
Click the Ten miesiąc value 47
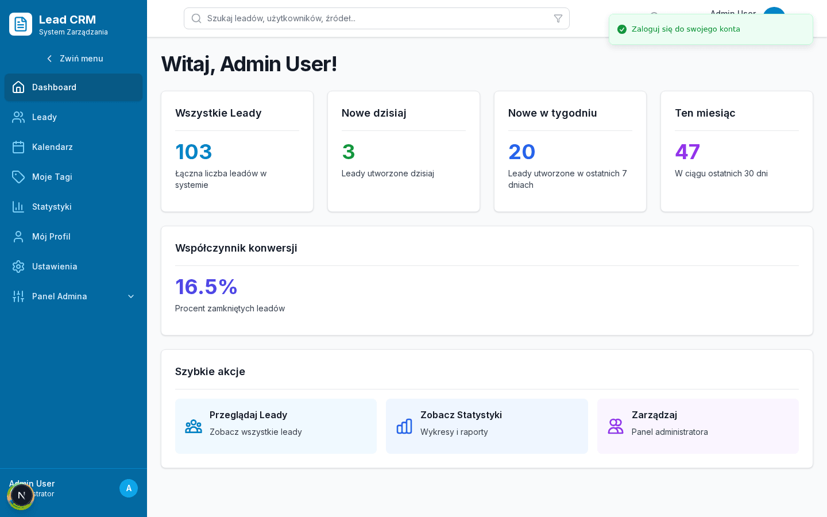click(x=687, y=152)
